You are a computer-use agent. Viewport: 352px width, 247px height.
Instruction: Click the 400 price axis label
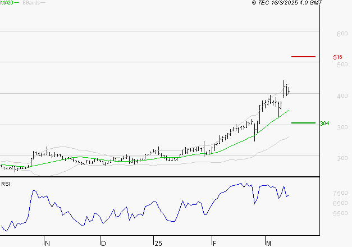pos(342,96)
